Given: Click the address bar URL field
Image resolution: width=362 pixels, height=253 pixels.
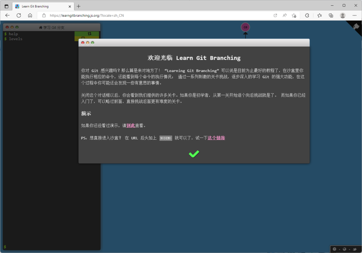Looking at the screenshot, I should 159,15.
